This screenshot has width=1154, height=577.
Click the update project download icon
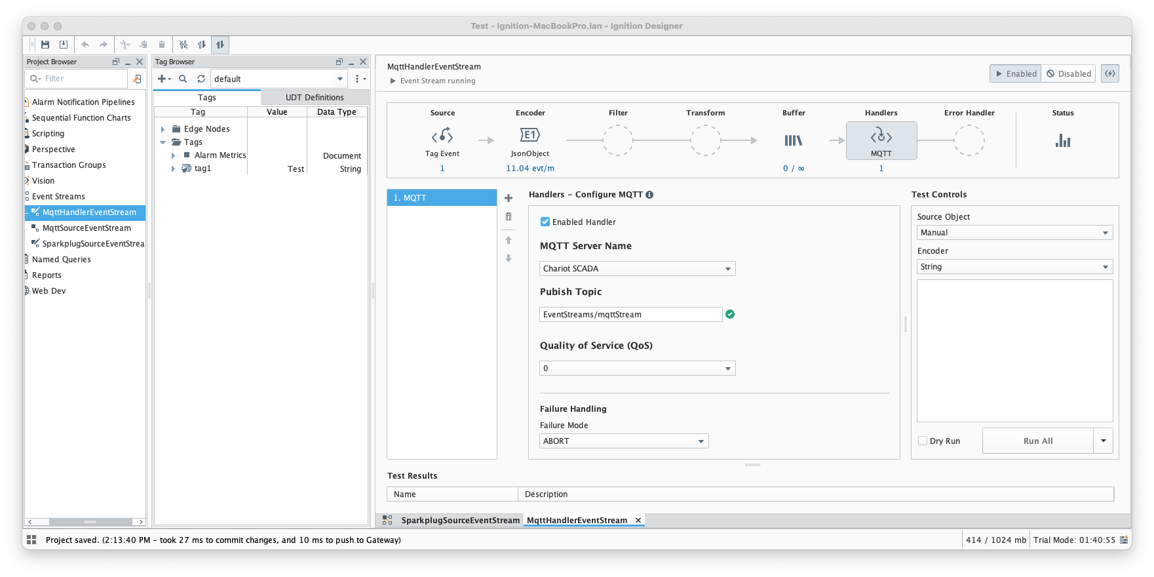tap(64, 45)
